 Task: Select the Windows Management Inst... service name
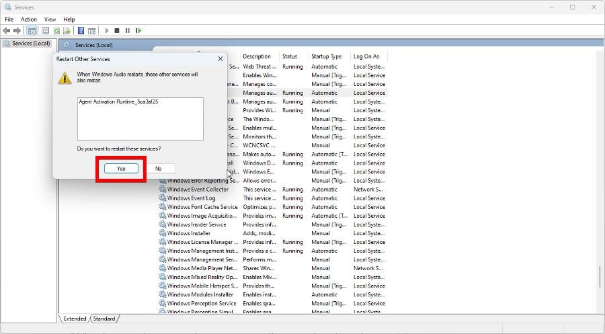pos(202,251)
